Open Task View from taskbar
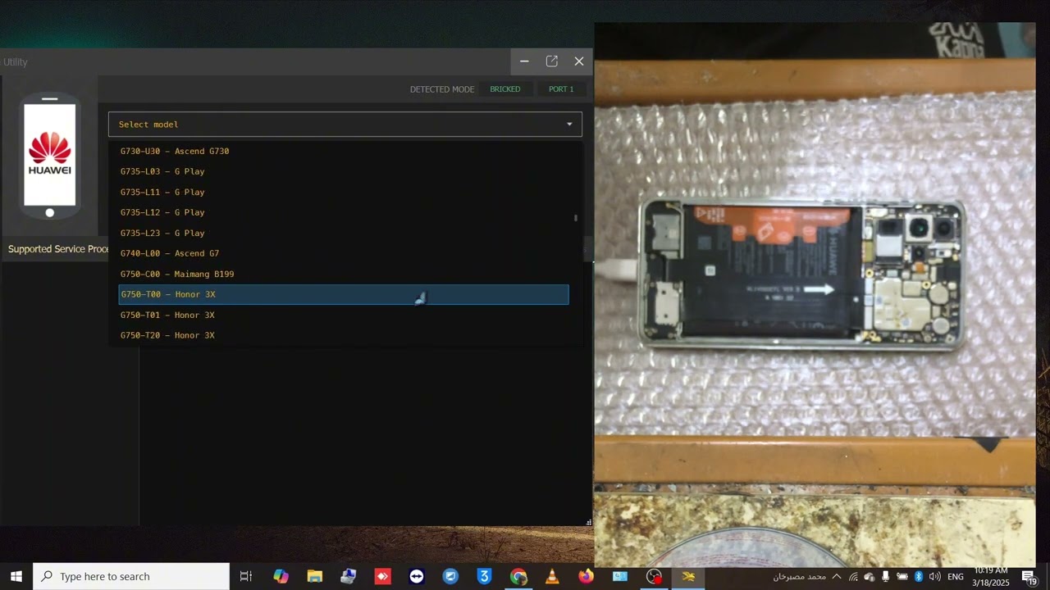Screen dimensions: 1050x590 tap(245, 576)
